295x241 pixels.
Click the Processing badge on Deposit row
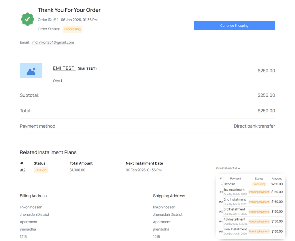click(259, 184)
